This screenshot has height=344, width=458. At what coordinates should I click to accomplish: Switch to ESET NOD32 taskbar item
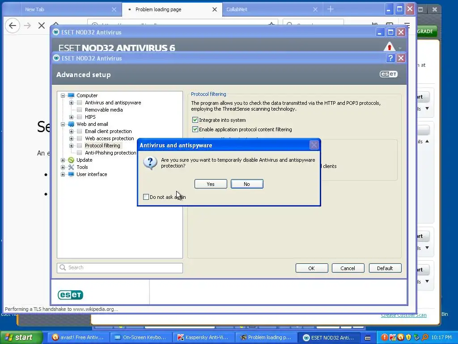tap(328, 337)
